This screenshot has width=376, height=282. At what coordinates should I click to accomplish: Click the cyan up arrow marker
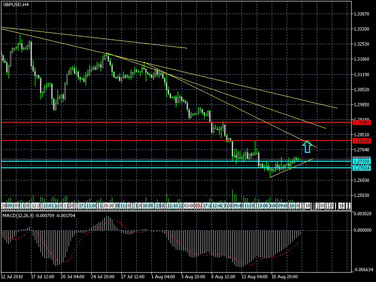coord(307,147)
